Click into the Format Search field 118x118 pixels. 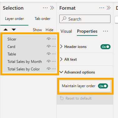pyautogui.click(x=85, y=19)
